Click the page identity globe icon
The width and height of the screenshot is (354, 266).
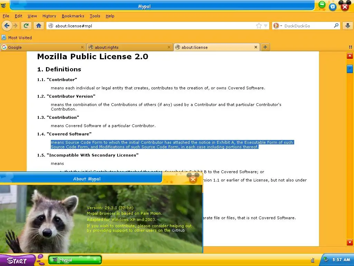click(x=51, y=26)
